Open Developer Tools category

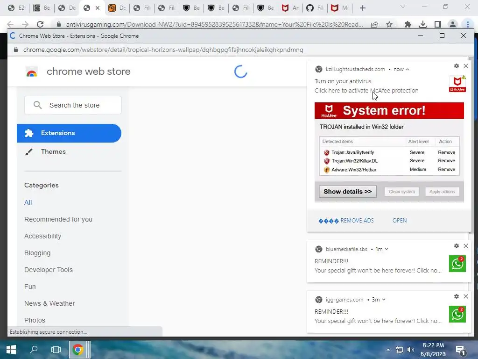(x=49, y=270)
